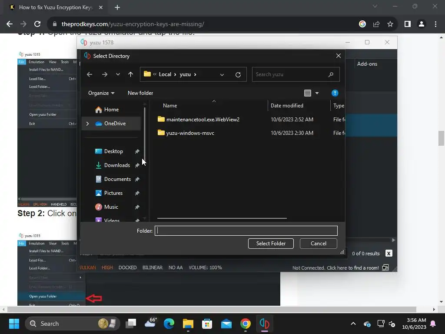
Task: Open dialog help question mark
Action: coord(335,93)
